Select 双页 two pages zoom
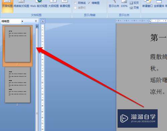167x131 pixels. 134,3
